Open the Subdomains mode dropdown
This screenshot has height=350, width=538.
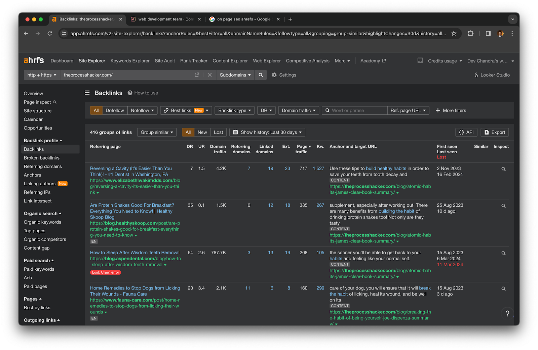235,75
